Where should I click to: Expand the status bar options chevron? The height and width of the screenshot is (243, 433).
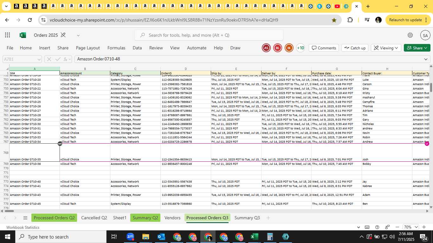click(359, 227)
